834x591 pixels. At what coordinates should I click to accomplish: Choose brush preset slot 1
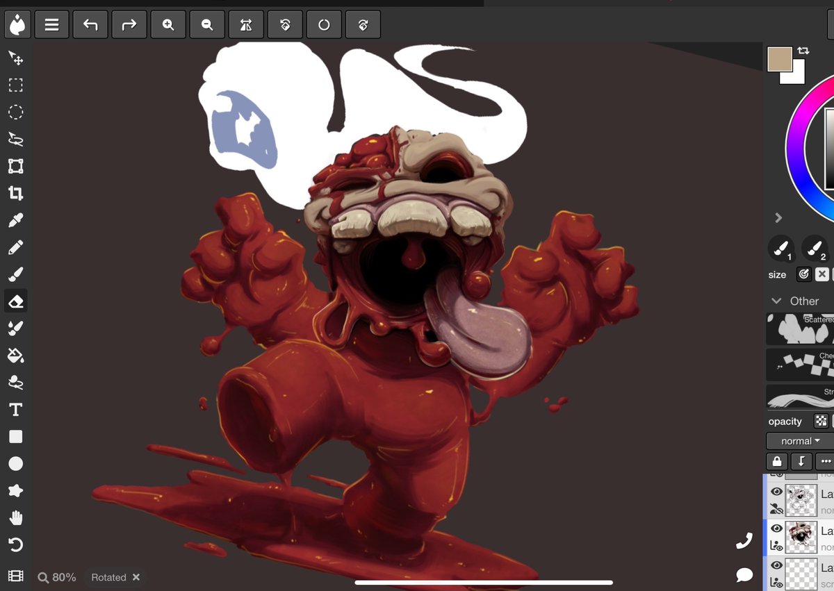tap(781, 248)
